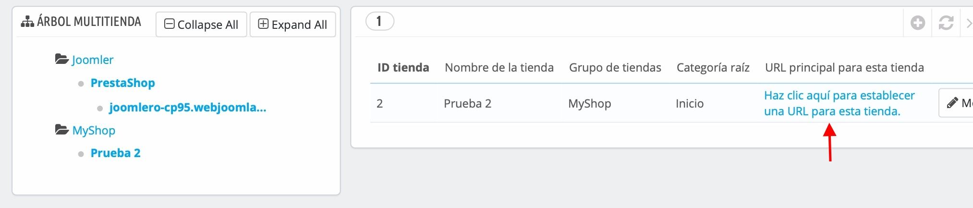The height and width of the screenshot is (208, 973).
Task: Collapse all multistore tree nodes
Action: [201, 24]
